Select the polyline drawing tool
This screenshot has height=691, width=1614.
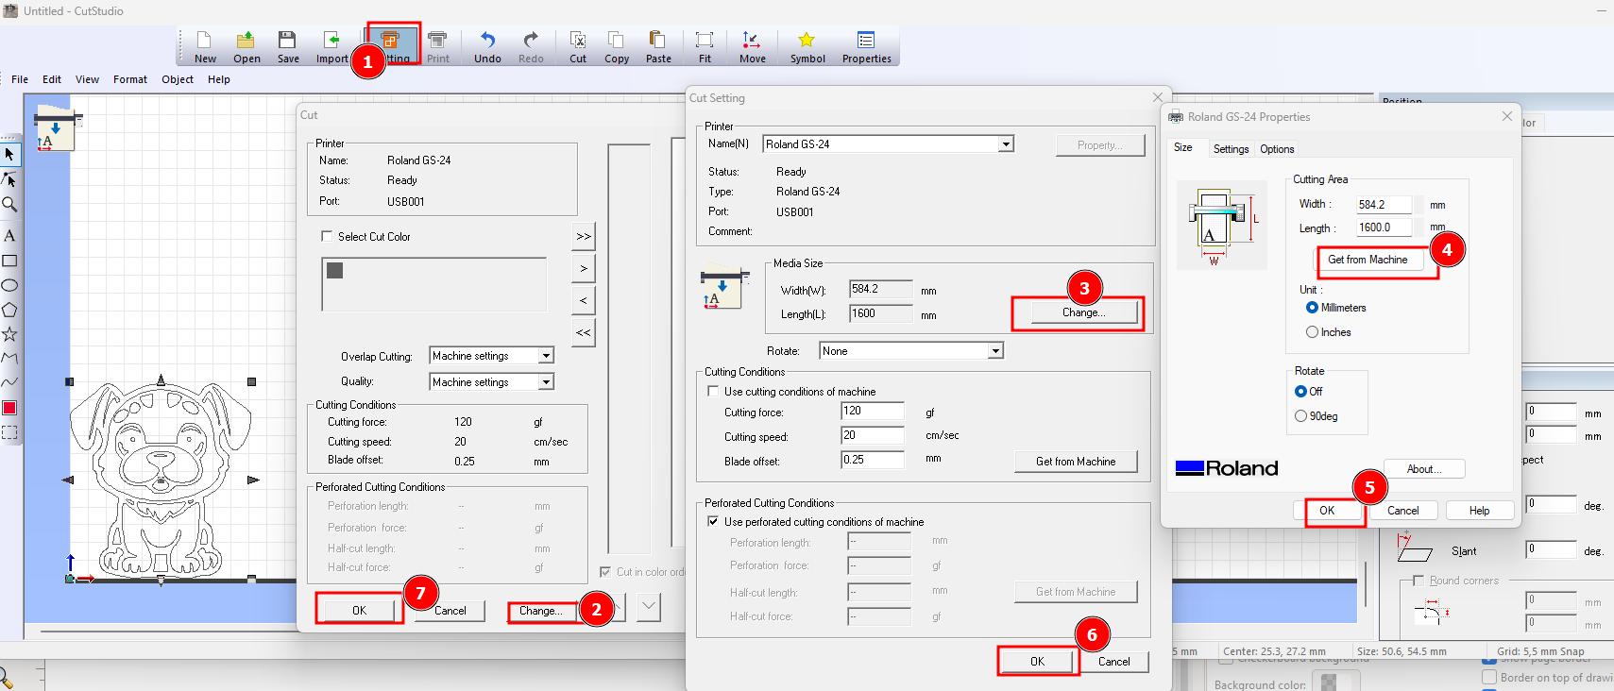9,359
